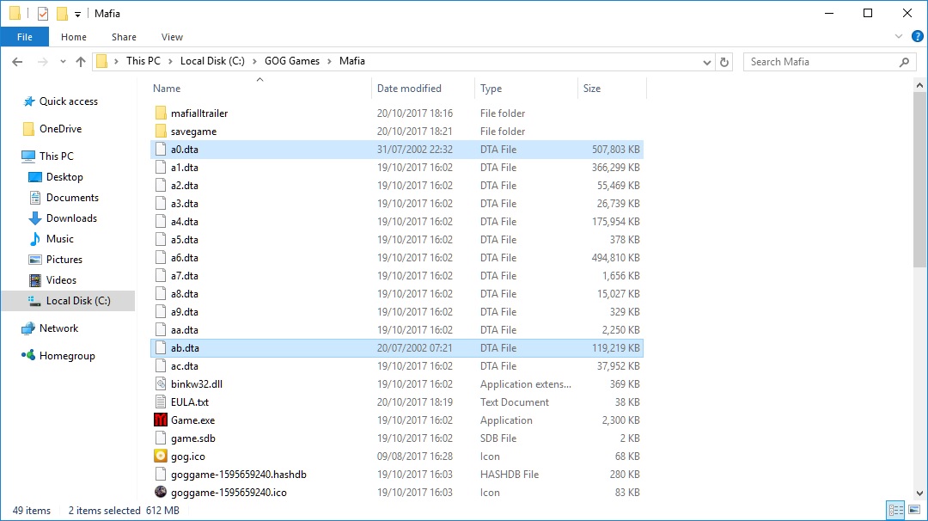This screenshot has width=928, height=521.
Task: Navigate to GOG Games in address bar
Action: [x=292, y=61]
